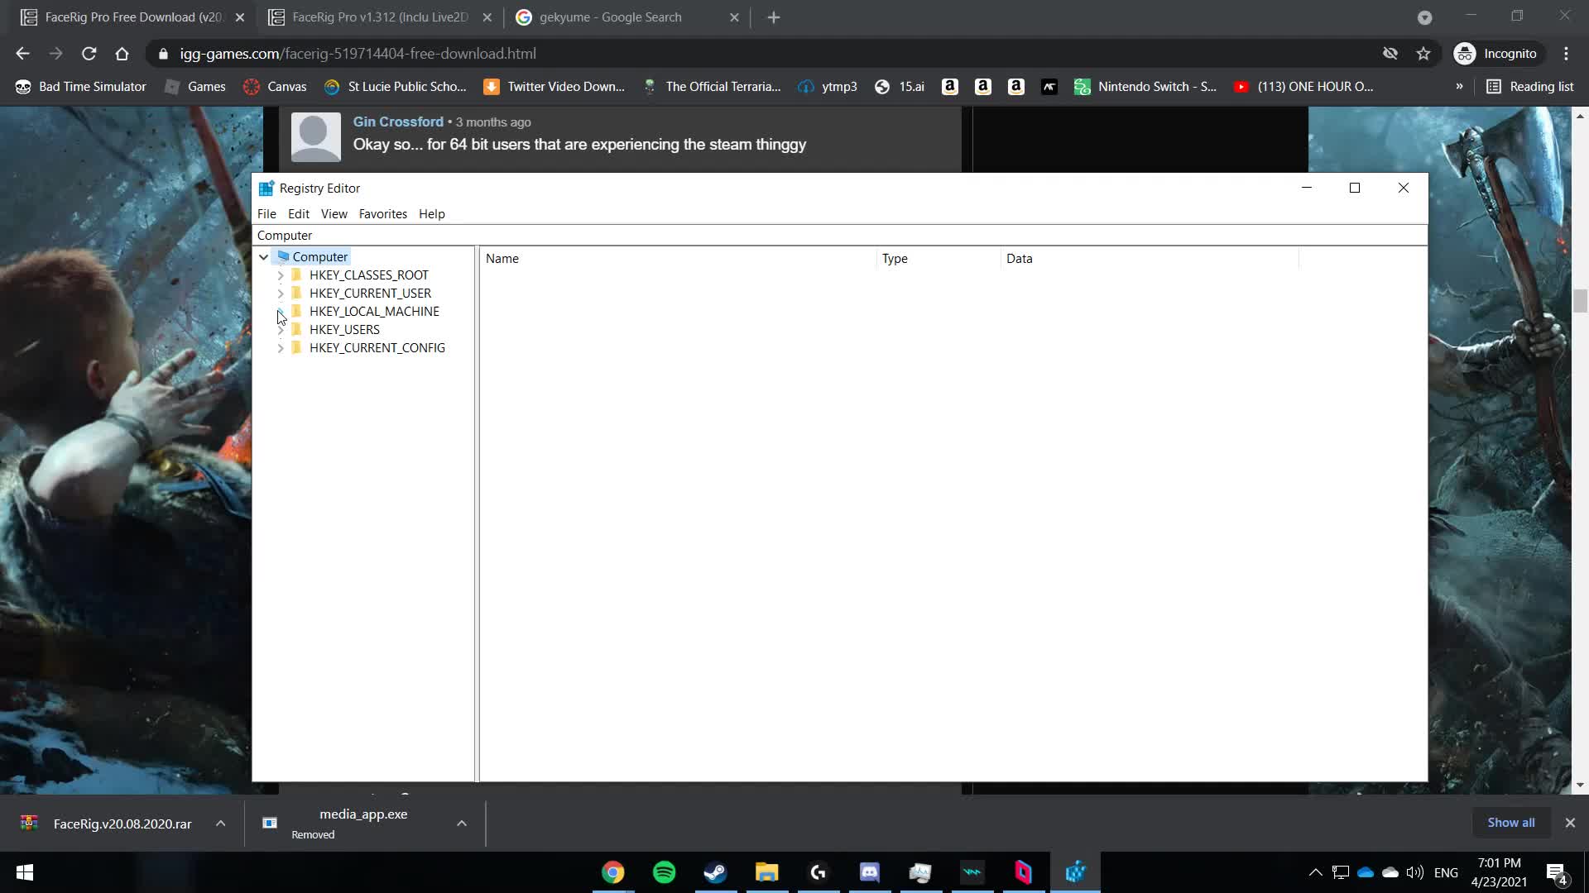Select the HKEY_LOCAL_MACHINE key
The width and height of the screenshot is (1589, 893).
click(x=374, y=312)
